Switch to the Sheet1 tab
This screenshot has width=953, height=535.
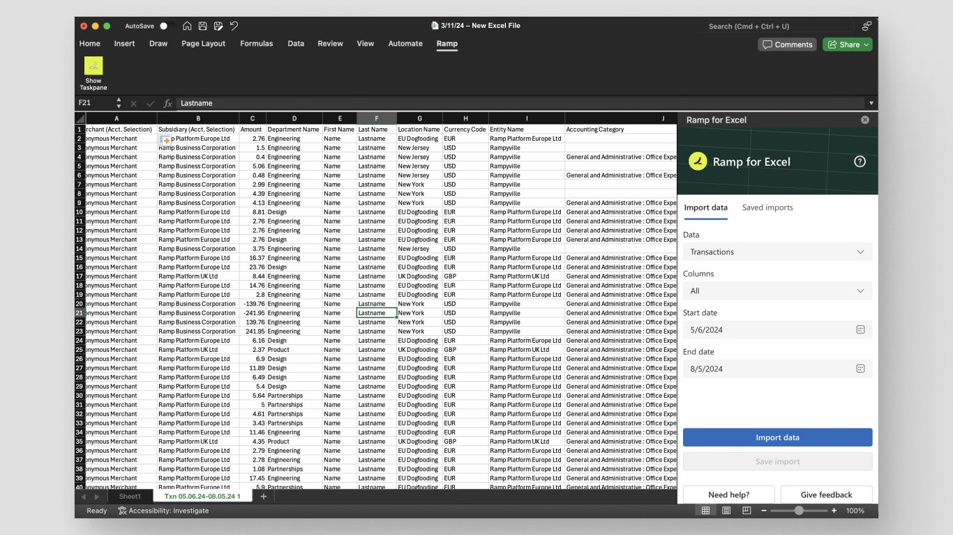(130, 497)
